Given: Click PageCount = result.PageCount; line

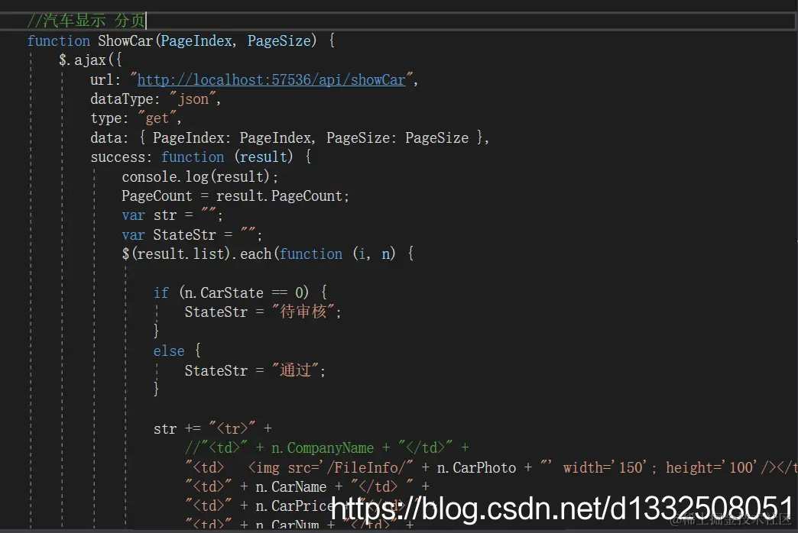Looking at the screenshot, I should pyautogui.click(x=235, y=195).
